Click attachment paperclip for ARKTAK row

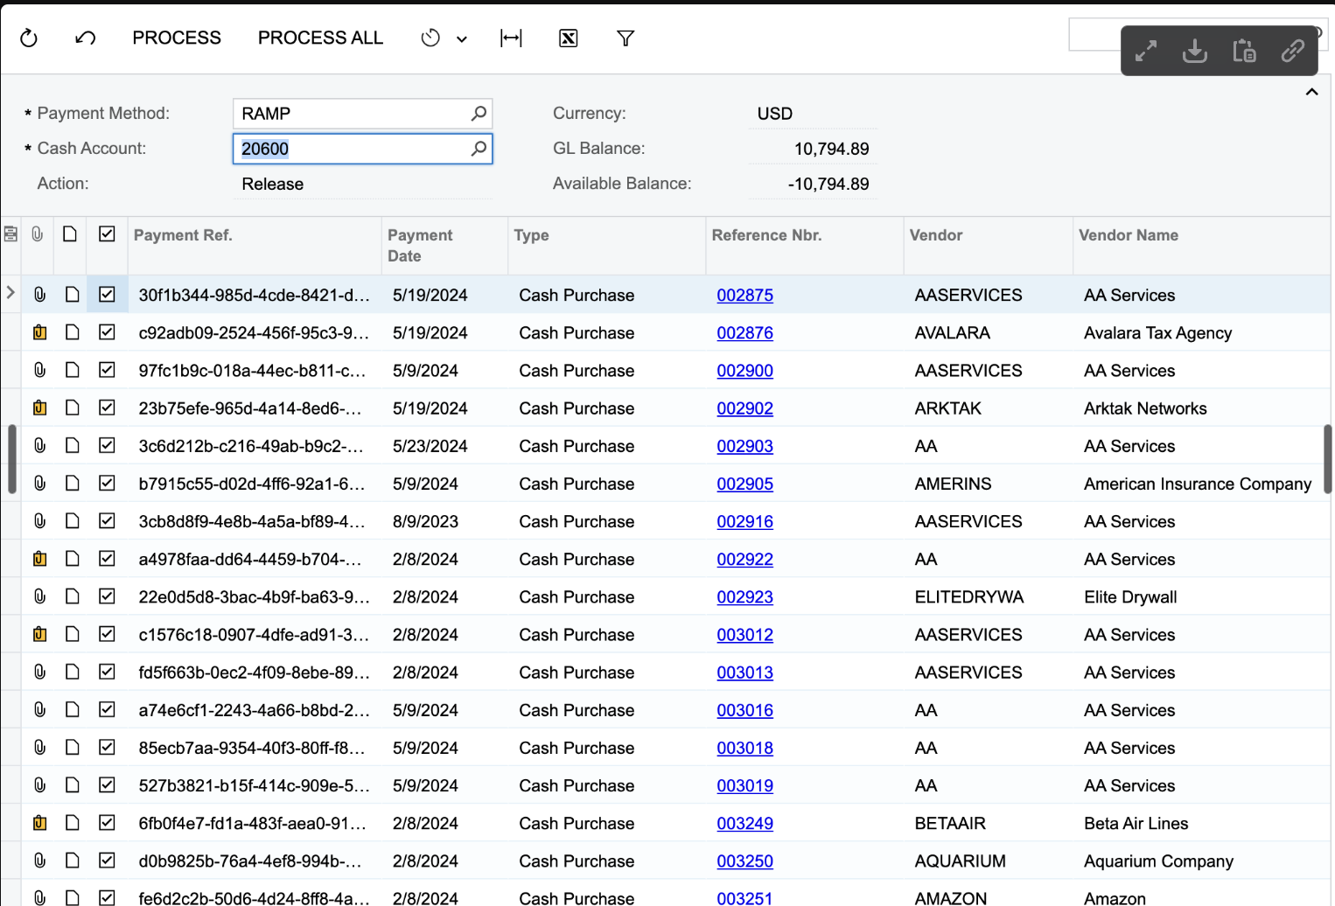(39, 408)
